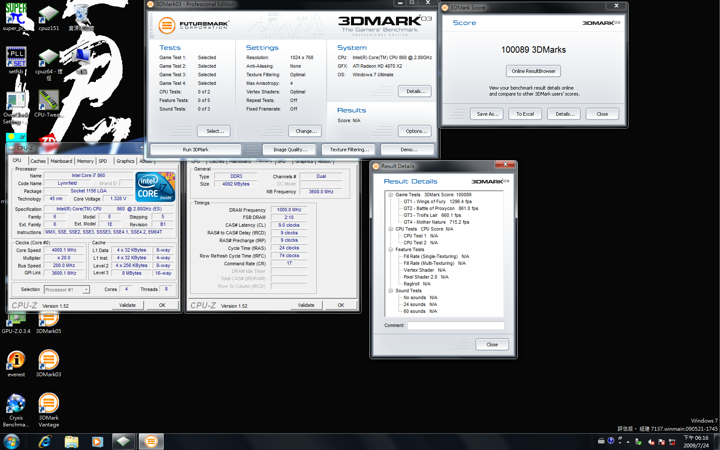
Task: Open the Windows Start menu
Action: pos(12,441)
